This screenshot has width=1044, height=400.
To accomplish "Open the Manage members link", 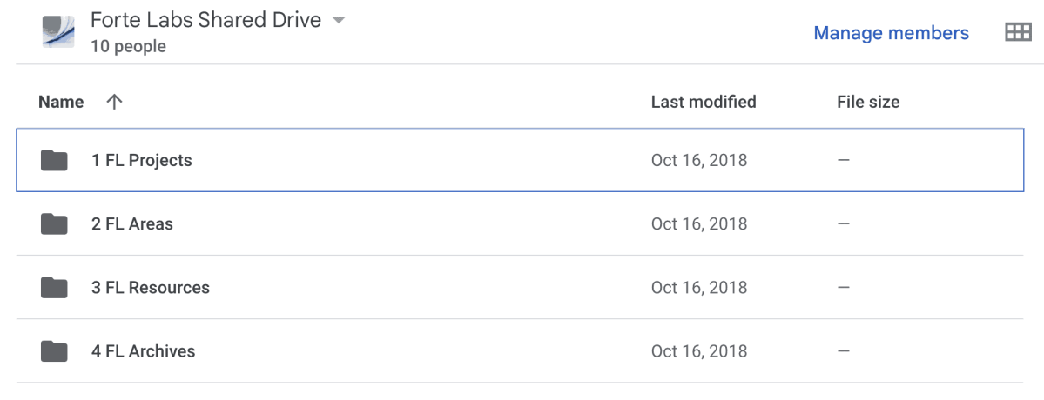I will [891, 33].
